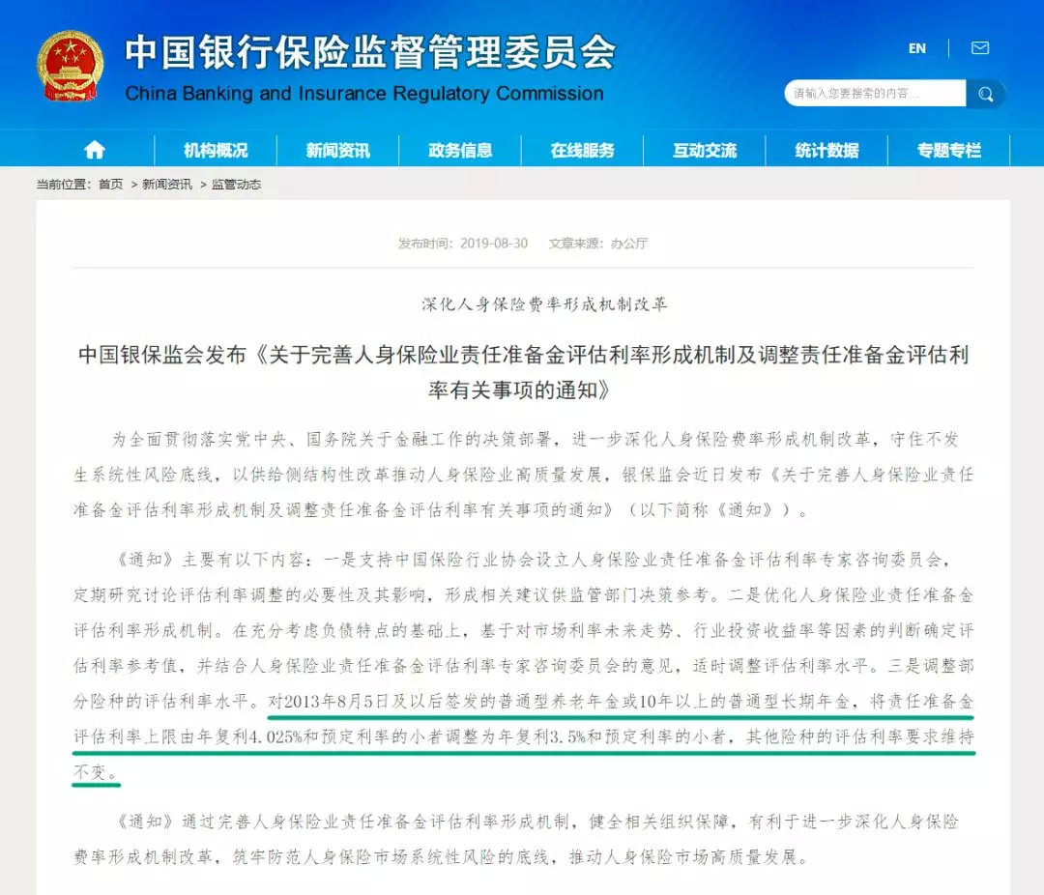Click the 监管动态 breadcrumb link
This screenshot has height=895, width=1044.
pyautogui.click(x=236, y=185)
